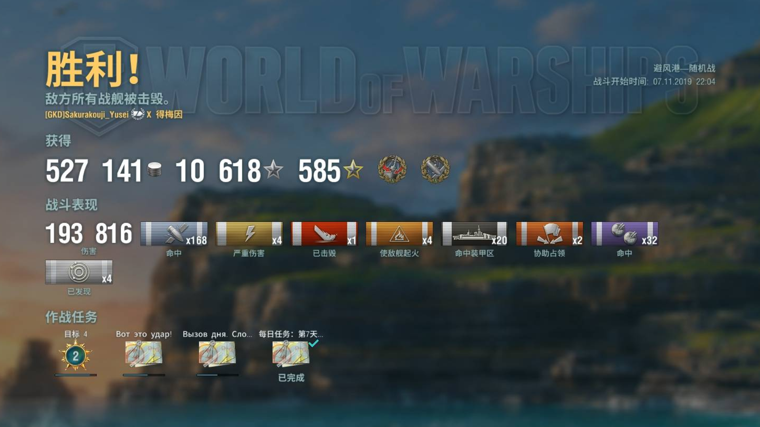The width and height of the screenshot is (760, 427).
Task: Open the Вызов дня mission map icon
Action: (x=217, y=353)
